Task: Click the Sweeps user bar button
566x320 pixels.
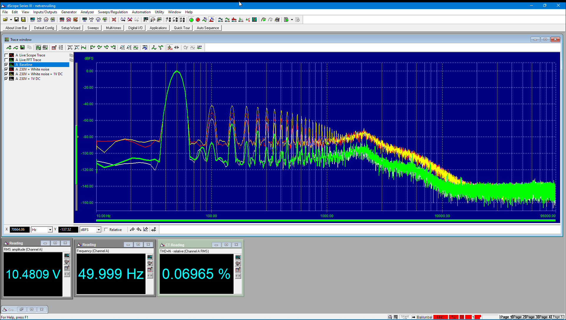Action: pyautogui.click(x=93, y=28)
